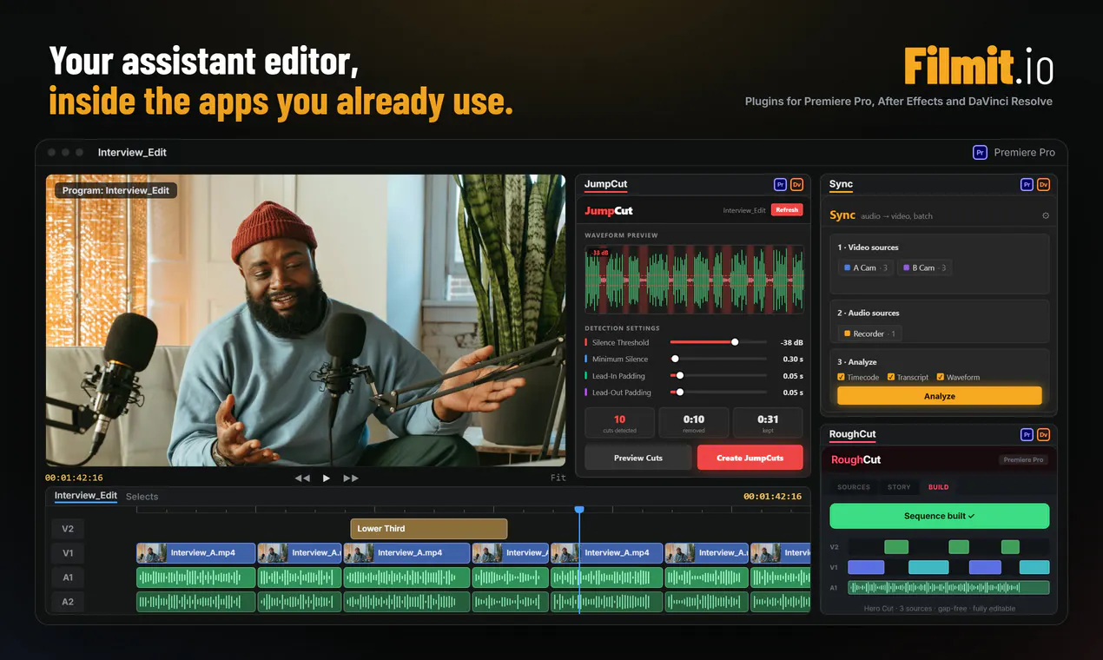Toggle the Waveform checkbox in Analyze
The height and width of the screenshot is (660, 1103).
tap(941, 377)
